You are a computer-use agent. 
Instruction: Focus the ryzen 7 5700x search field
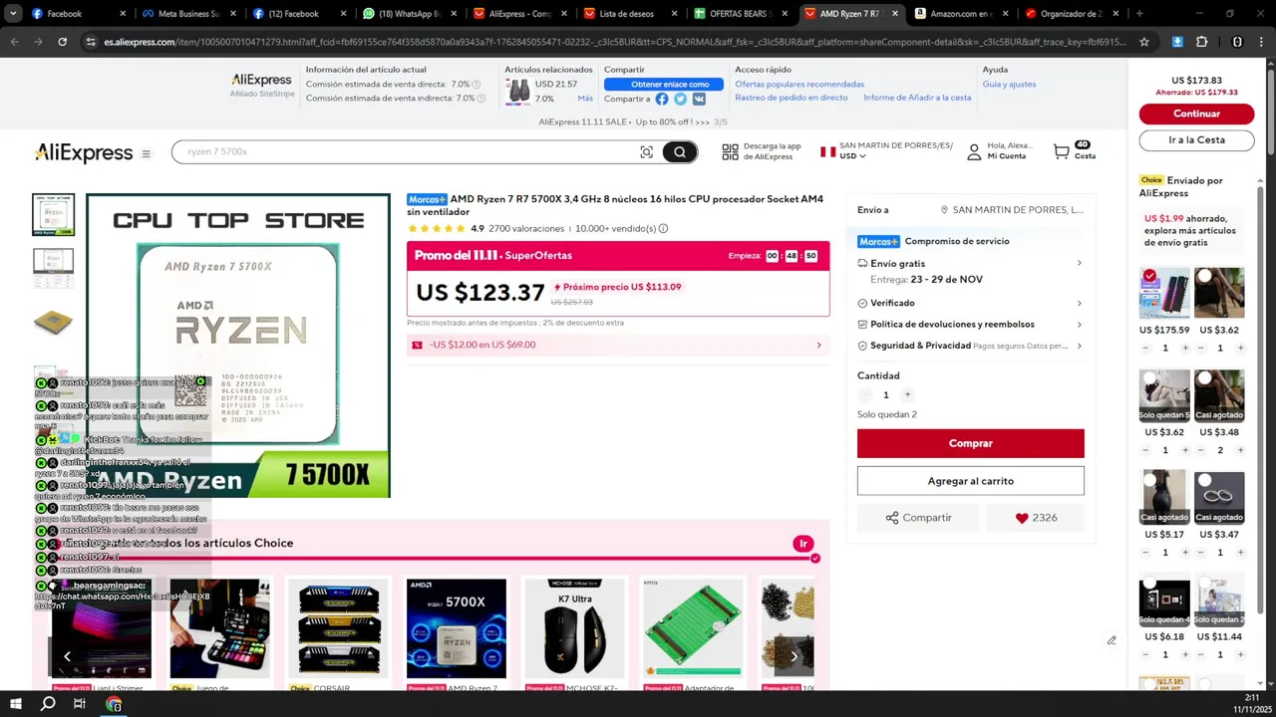[409, 152]
